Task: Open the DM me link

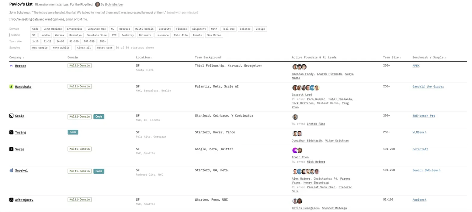Action: click(82, 19)
